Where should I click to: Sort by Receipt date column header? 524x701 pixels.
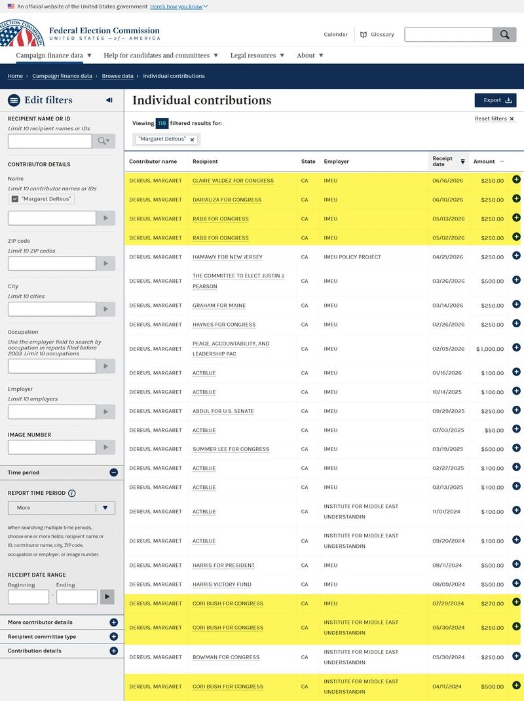pos(449,162)
